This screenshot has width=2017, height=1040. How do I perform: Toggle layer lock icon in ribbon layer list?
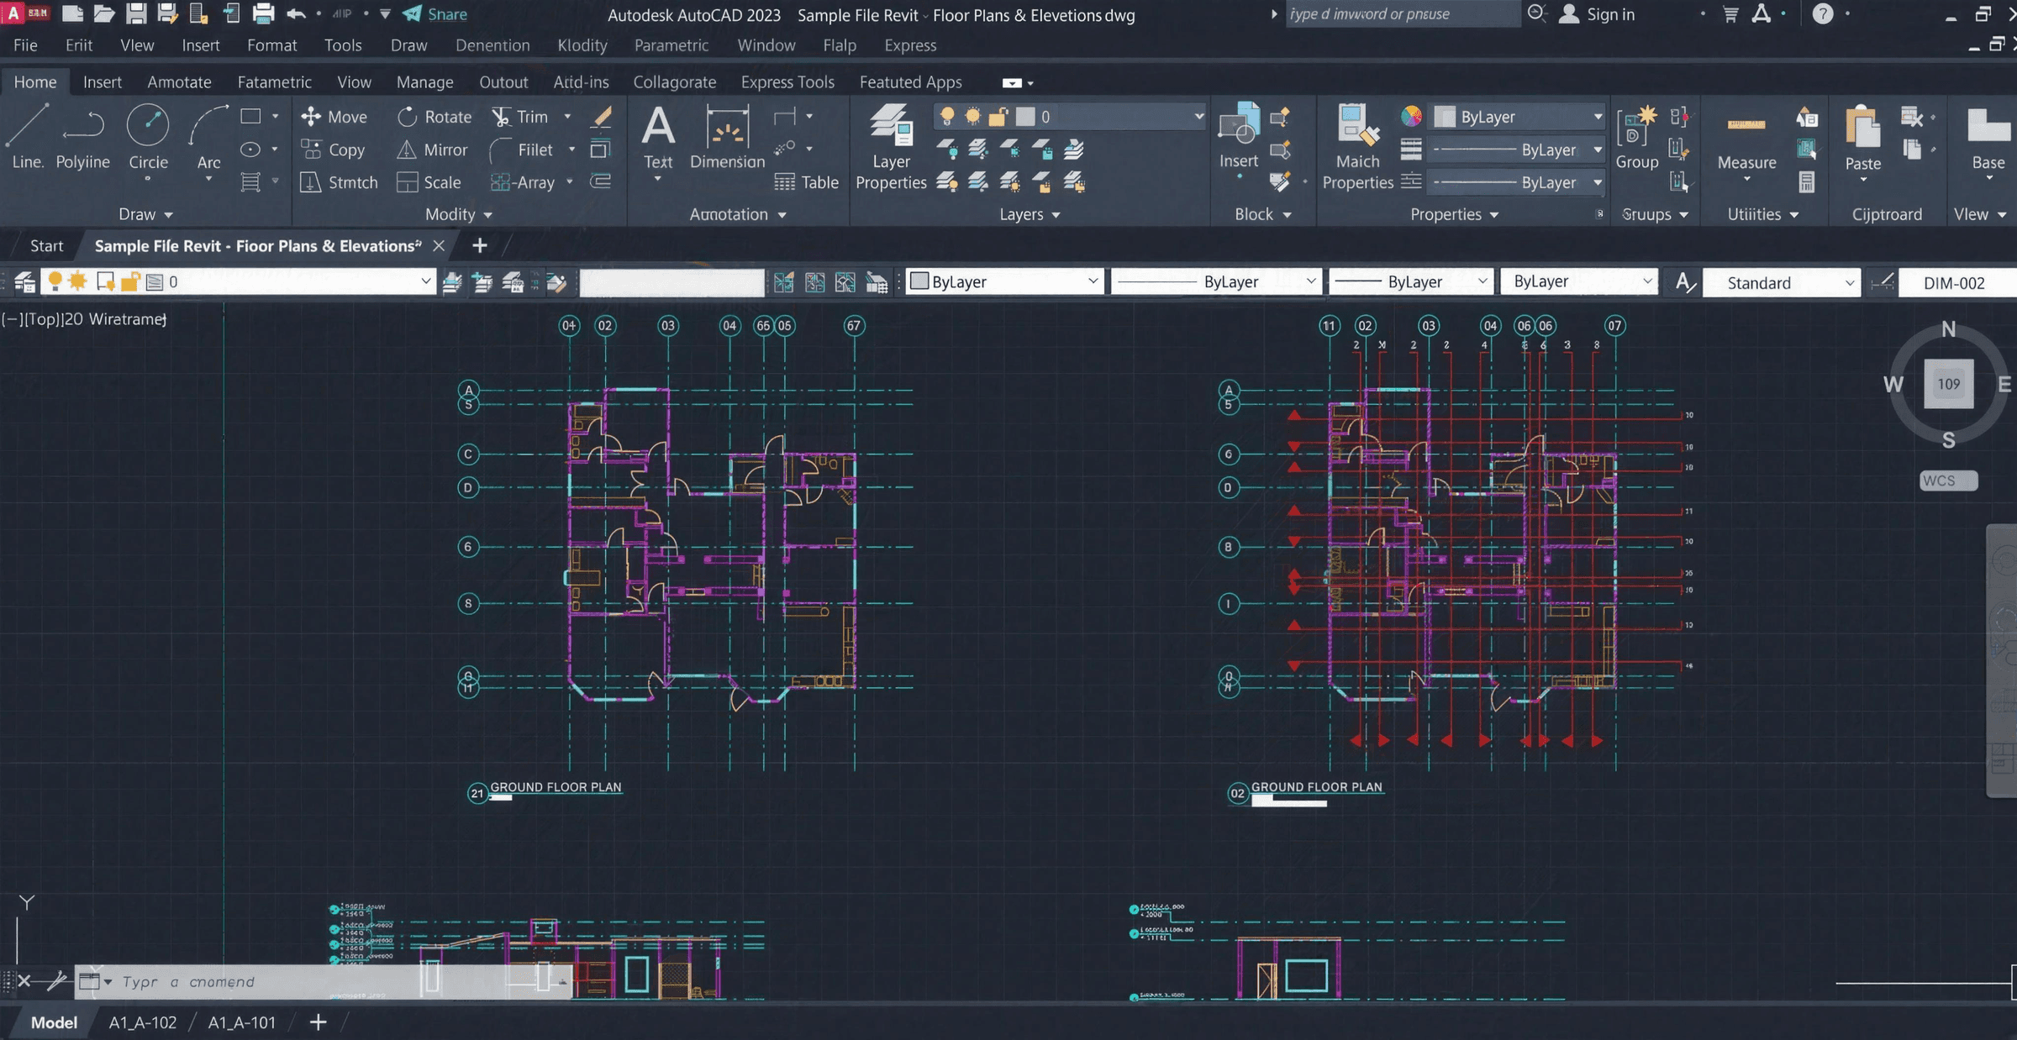pos(998,116)
